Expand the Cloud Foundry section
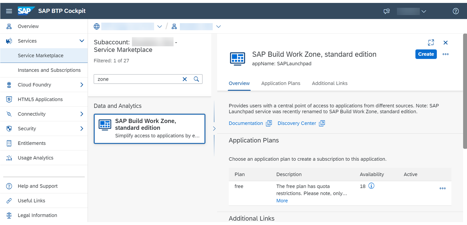The height and width of the screenshot is (225, 467). tap(82, 85)
